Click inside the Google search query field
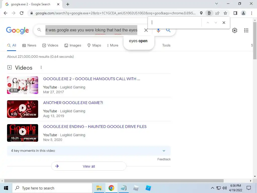 (x=91, y=30)
